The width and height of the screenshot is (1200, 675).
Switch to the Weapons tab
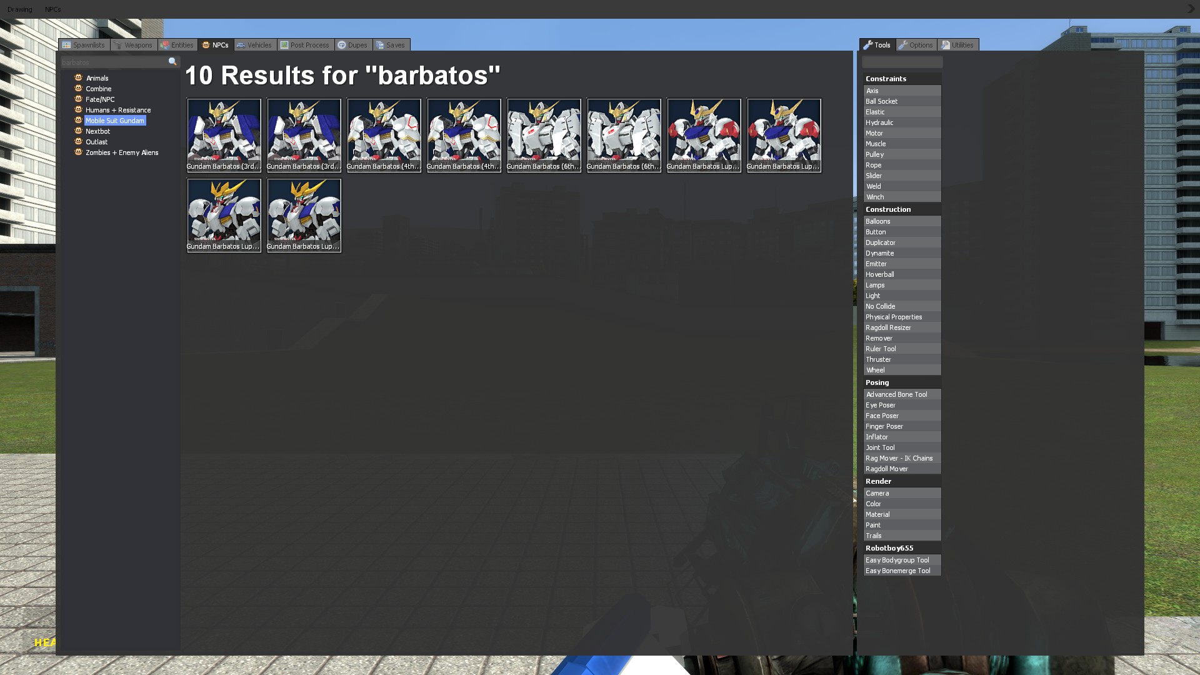click(134, 45)
